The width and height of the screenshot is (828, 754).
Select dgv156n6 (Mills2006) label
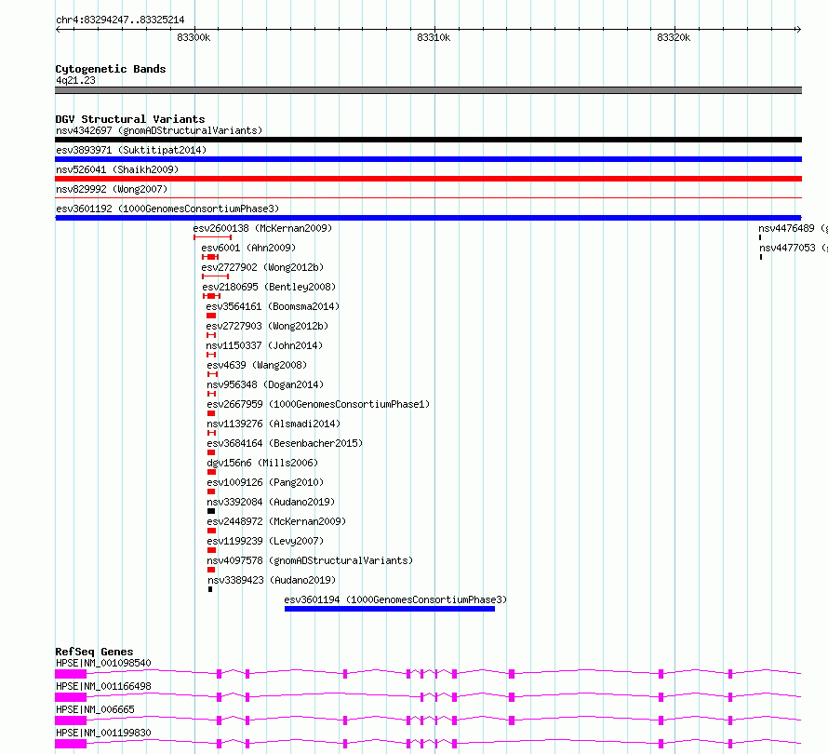(x=262, y=463)
